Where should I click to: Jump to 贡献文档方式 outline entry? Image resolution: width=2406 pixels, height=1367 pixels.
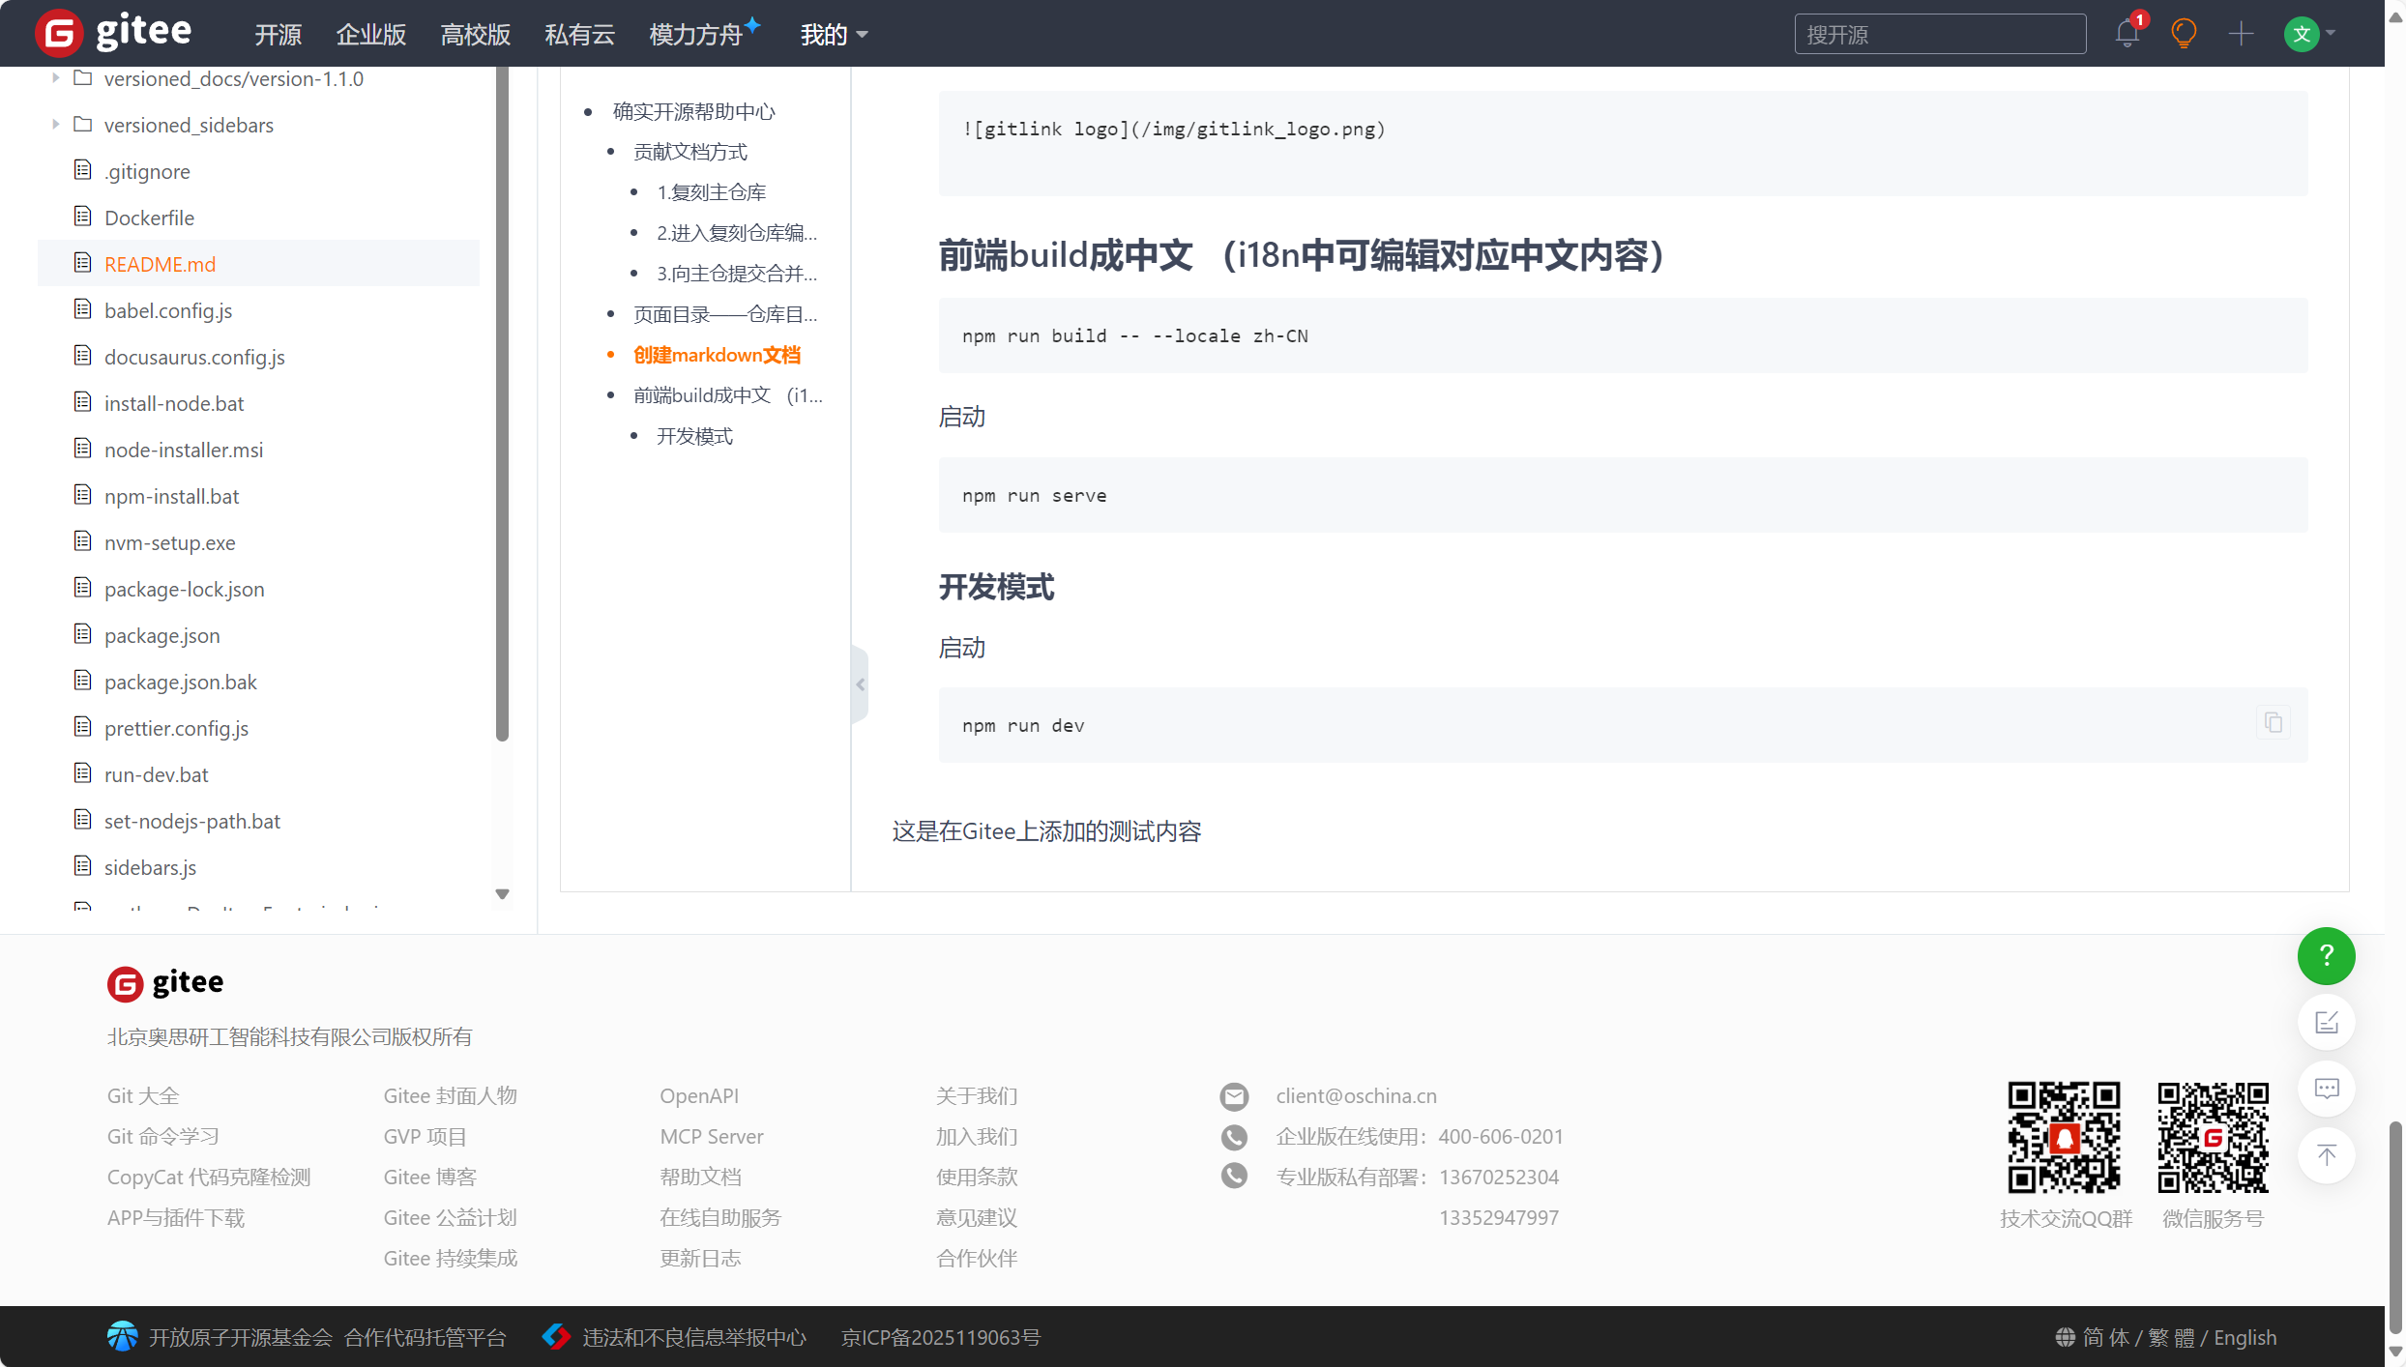point(690,152)
